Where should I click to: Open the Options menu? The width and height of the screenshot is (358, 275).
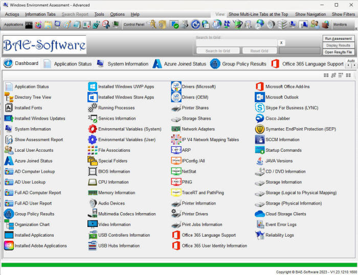tap(117, 14)
